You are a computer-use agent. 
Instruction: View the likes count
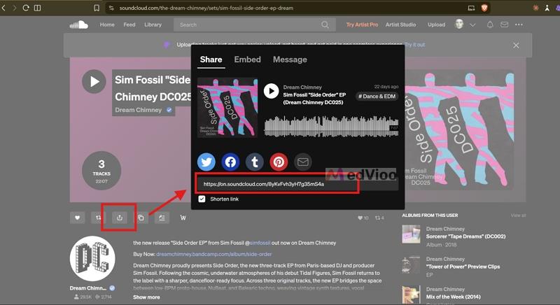click(x=363, y=218)
